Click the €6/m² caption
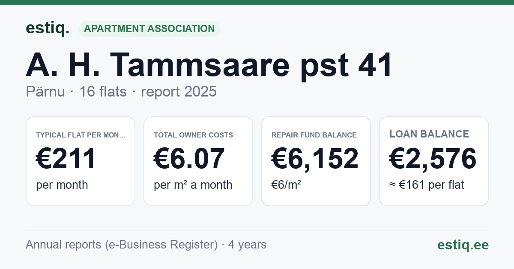The height and width of the screenshot is (269, 514). (286, 185)
